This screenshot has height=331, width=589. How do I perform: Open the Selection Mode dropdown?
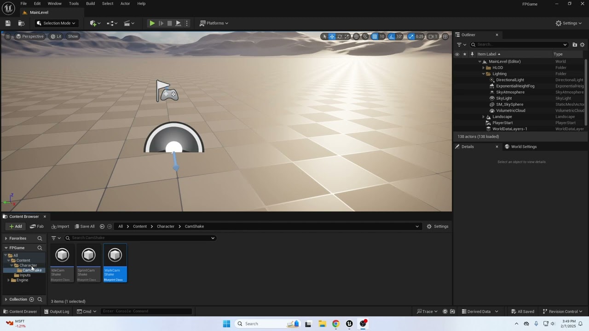coord(56,23)
